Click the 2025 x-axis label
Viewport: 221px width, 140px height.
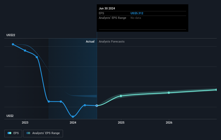(121, 122)
